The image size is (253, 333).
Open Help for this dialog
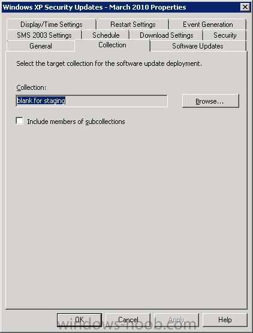(225, 320)
